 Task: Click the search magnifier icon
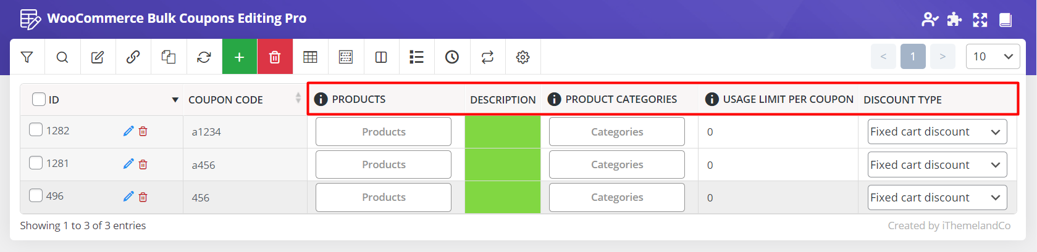(62, 57)
